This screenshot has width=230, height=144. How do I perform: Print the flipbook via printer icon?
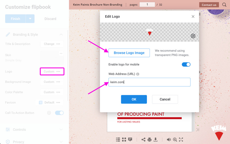tap(149, 140)
